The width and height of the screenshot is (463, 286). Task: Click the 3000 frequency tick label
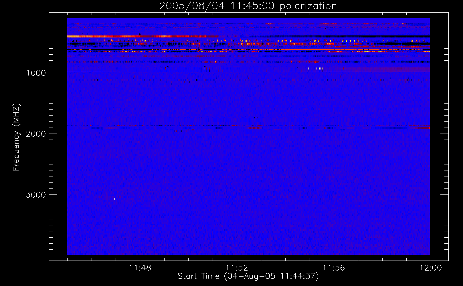coord(36,195)
